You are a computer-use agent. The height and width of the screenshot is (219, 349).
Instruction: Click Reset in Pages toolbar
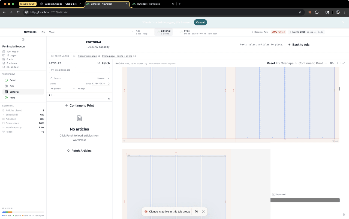point(271,63)
